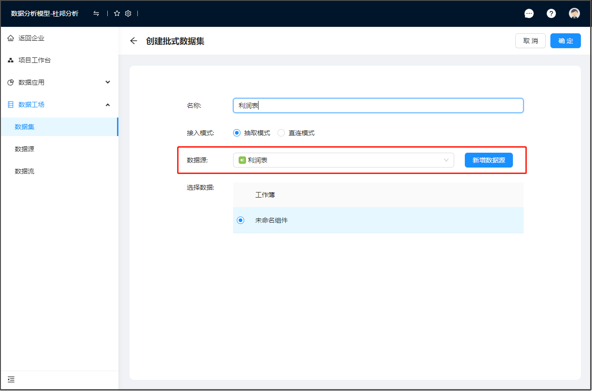Open 数据流 in the sidebar
The width and height of the screenshot is (592, 391).
[25, 171]
